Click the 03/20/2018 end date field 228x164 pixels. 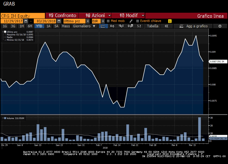tap(45, 21)
